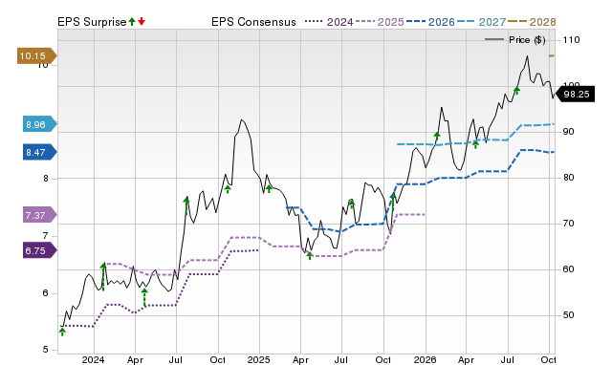This screenshot has height=365, width=612.
Task: Click the light purple 7.37 value tag
Action: coord(40,215)
